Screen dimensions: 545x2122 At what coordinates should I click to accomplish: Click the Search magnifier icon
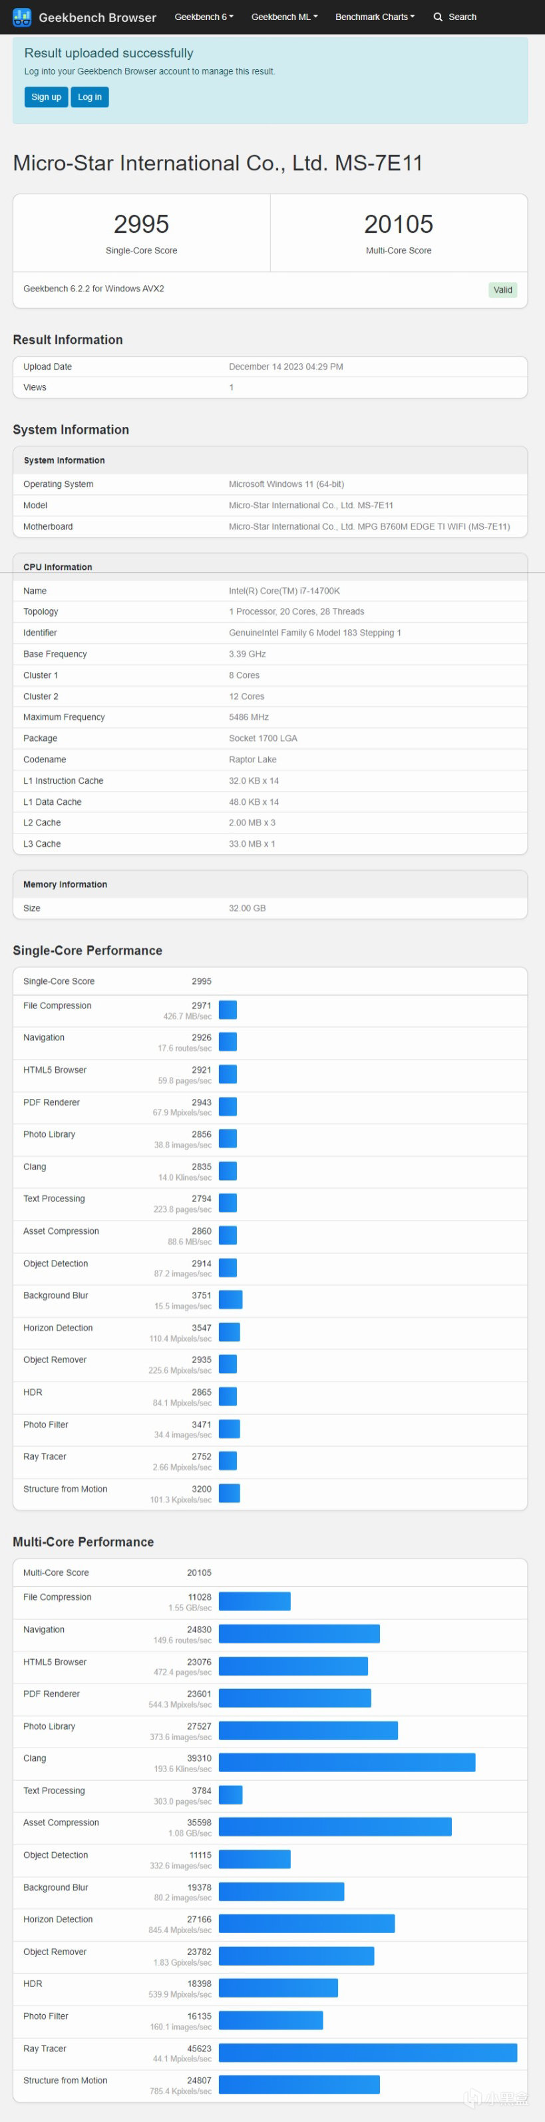coord(439,17)
